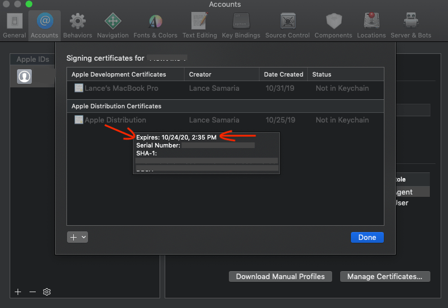Open Navigation preferences pane
The height and width of the screenshot is (308, 448).
click(x=113, y=25)
